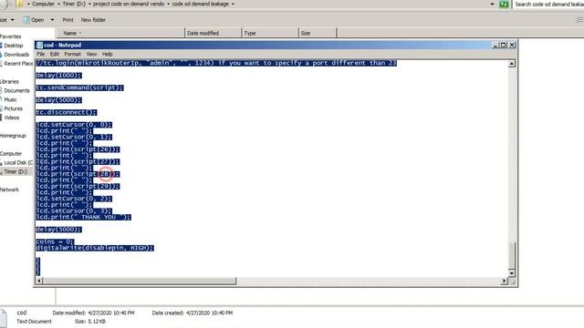Open Documents library in sidebar
Image resolution: width=584 pixels, height=328 pixels.
16,90
